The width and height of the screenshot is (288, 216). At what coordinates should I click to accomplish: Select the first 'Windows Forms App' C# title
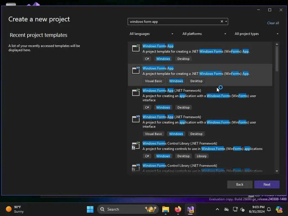158,46
